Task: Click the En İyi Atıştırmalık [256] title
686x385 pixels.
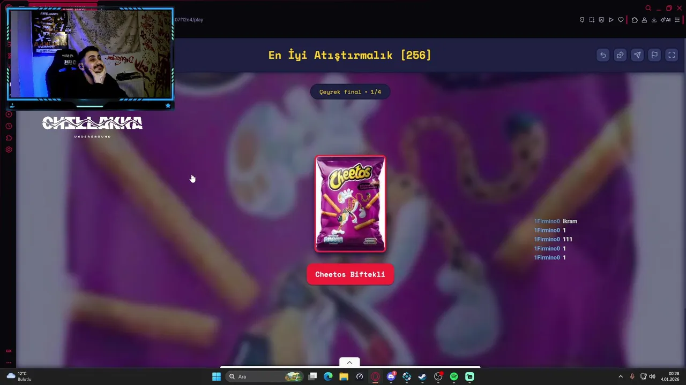Action: click(349, 55)
